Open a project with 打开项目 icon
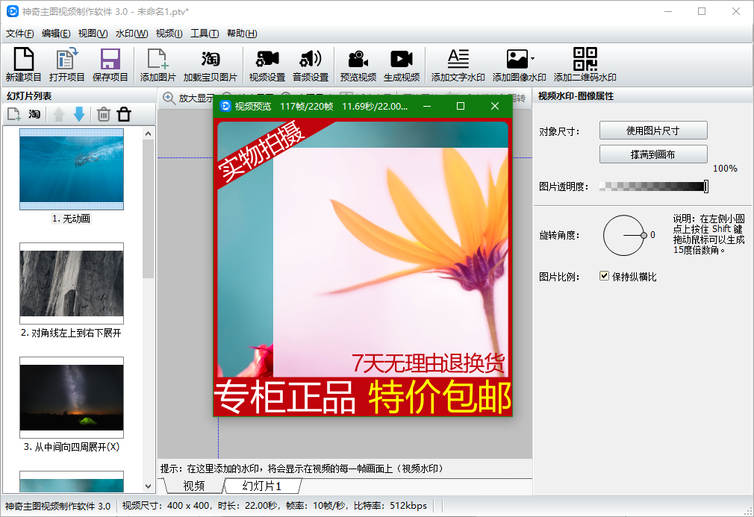 click(67, 65)
